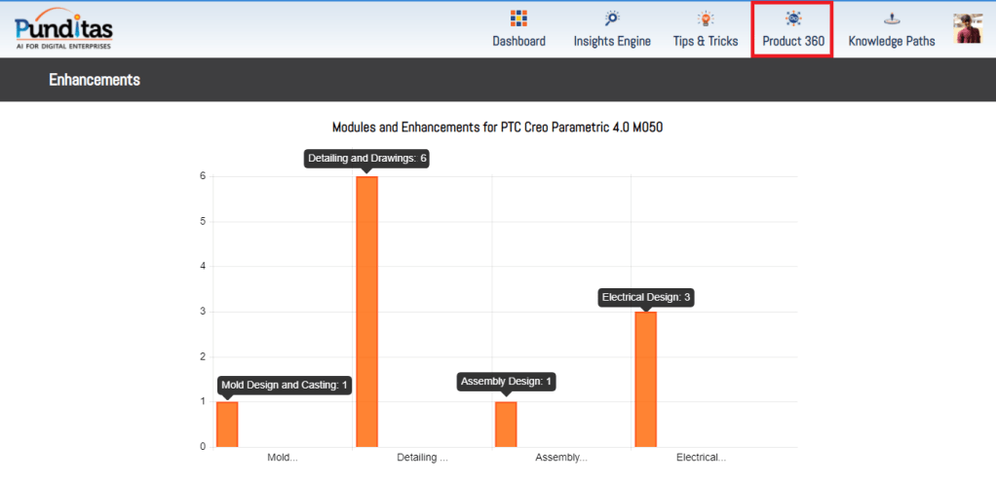Go to the Insights Engine text label

point(612,41)
